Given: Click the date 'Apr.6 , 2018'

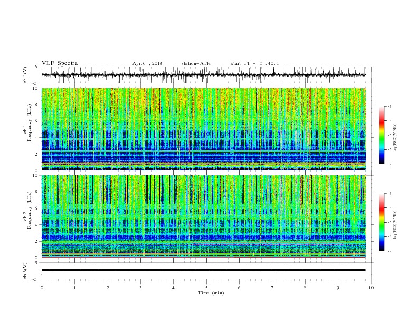Looking at the screenshot, I should click(147, 63).
